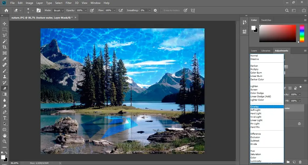
Task: Select the Rectangular Marquee tool
Action: pos(5,30)
